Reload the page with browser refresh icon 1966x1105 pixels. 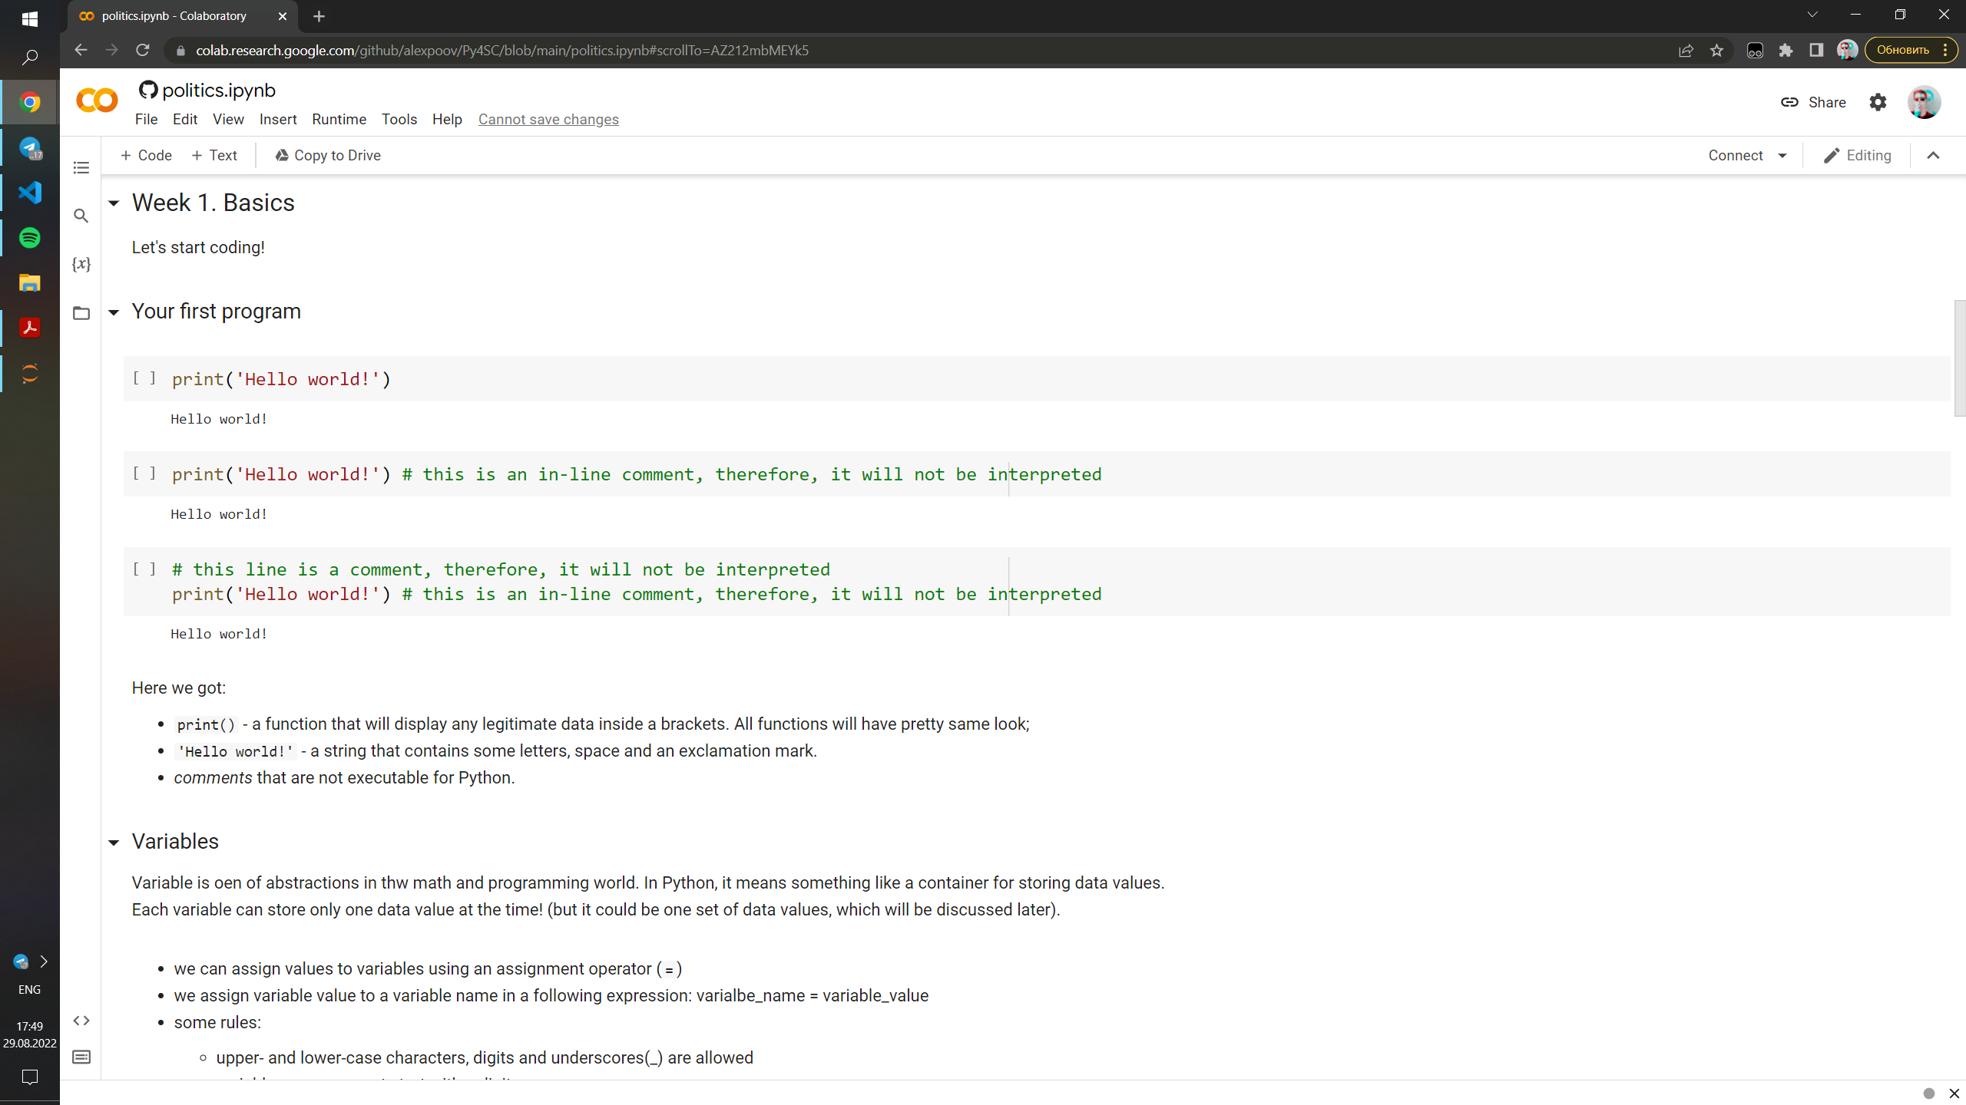coord(143,50)
